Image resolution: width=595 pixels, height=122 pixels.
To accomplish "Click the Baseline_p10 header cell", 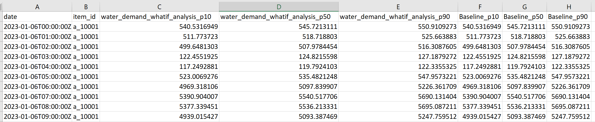I will point(480,17).
